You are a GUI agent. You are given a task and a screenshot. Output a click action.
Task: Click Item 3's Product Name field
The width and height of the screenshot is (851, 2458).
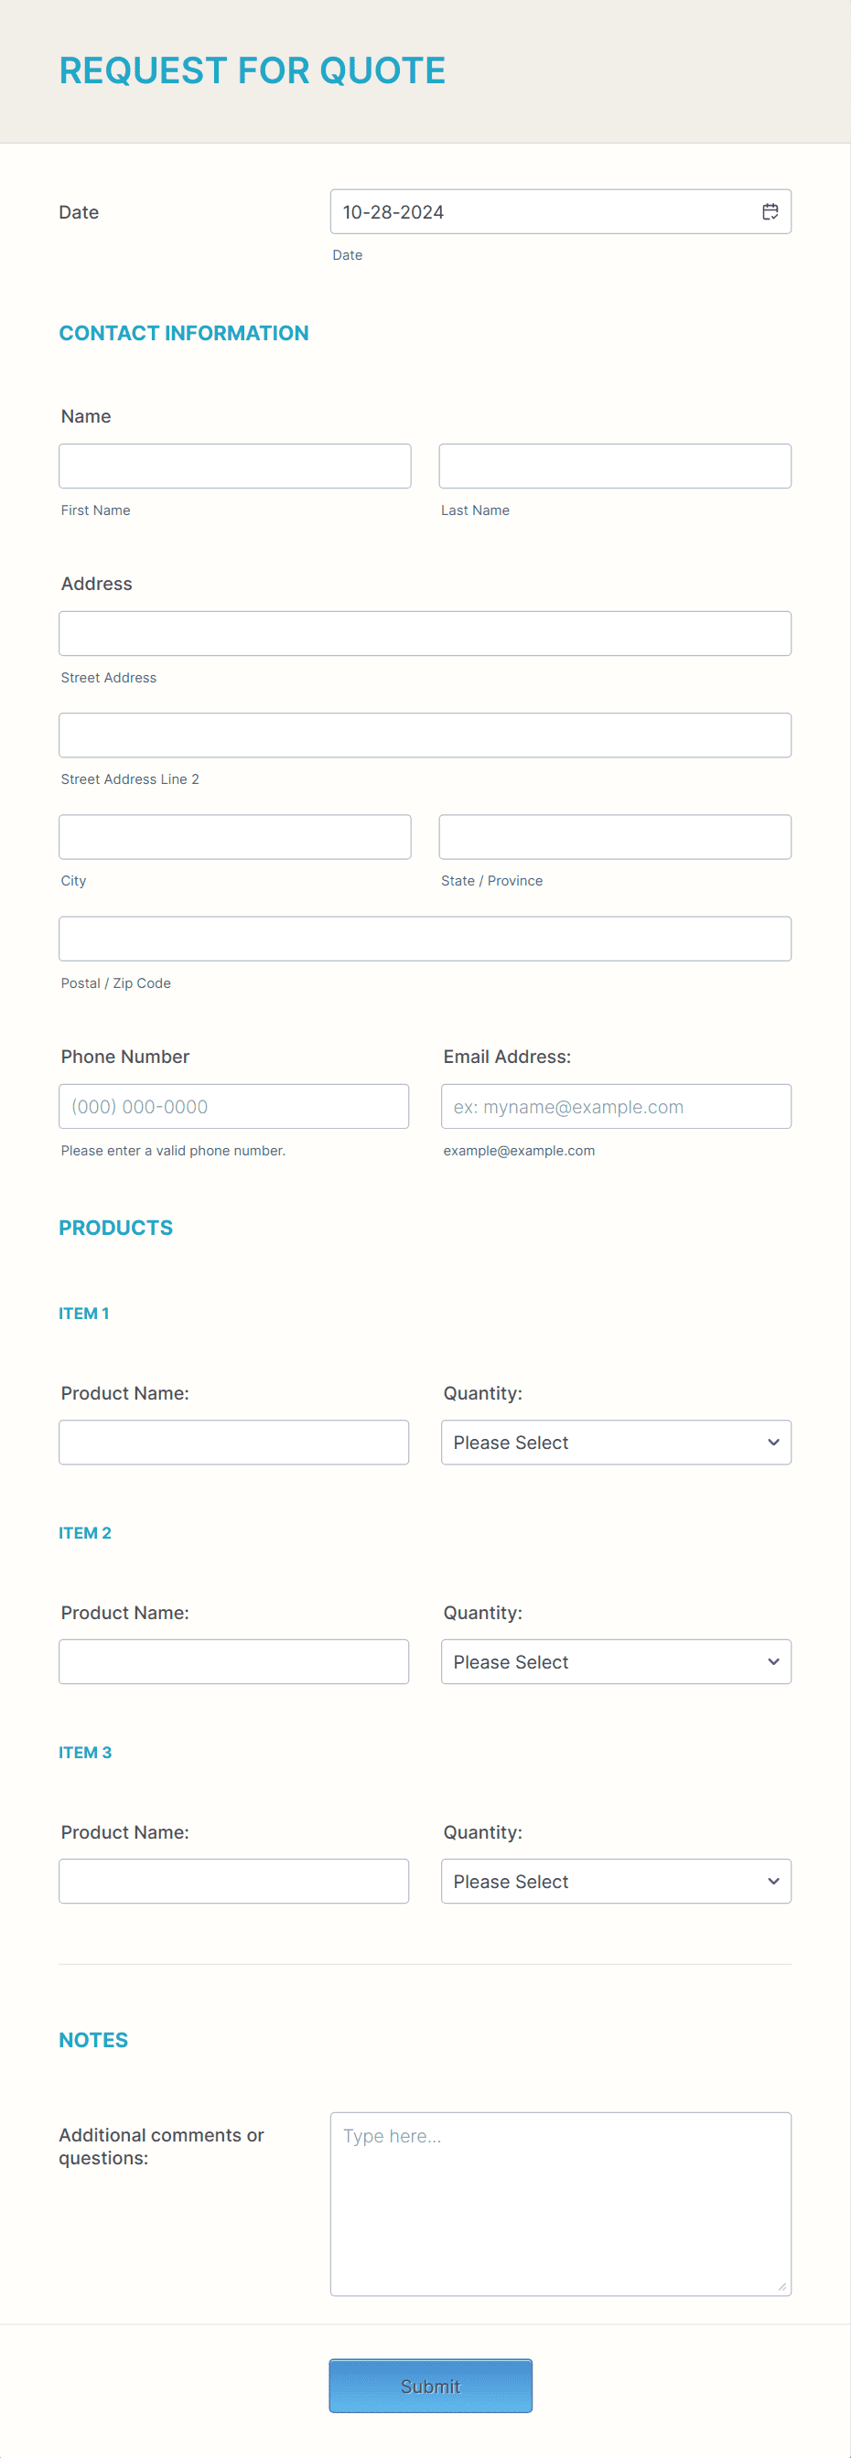pyautogui.click(x=233, y=1881)
